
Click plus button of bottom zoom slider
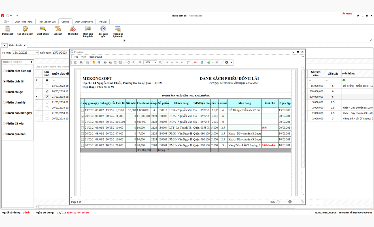pyautogui.click(x=302, y=202)
